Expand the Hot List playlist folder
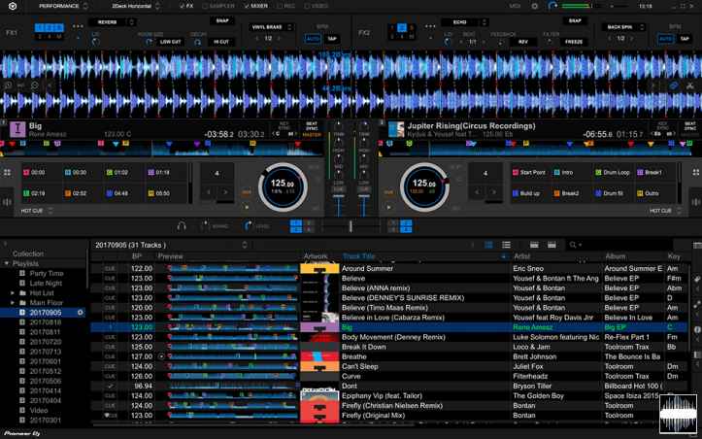This screenshot has width=702, height=439. (13, 292)
